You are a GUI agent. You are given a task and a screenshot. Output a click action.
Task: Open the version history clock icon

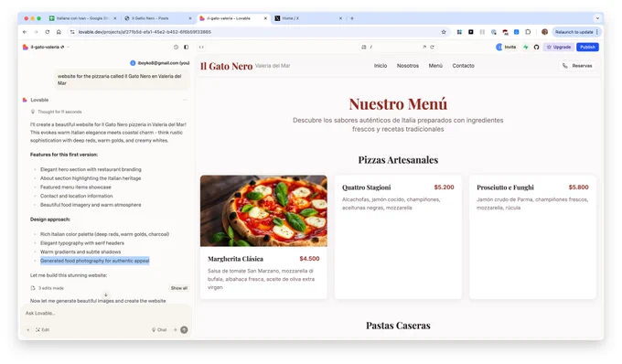click(x=176, y=47)
